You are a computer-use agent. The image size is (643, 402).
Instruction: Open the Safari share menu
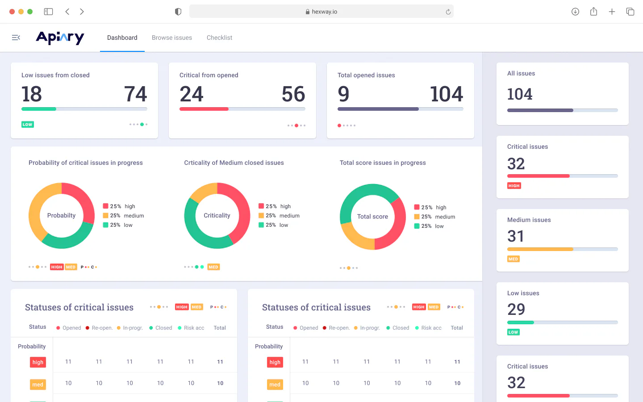click(593, 12)
